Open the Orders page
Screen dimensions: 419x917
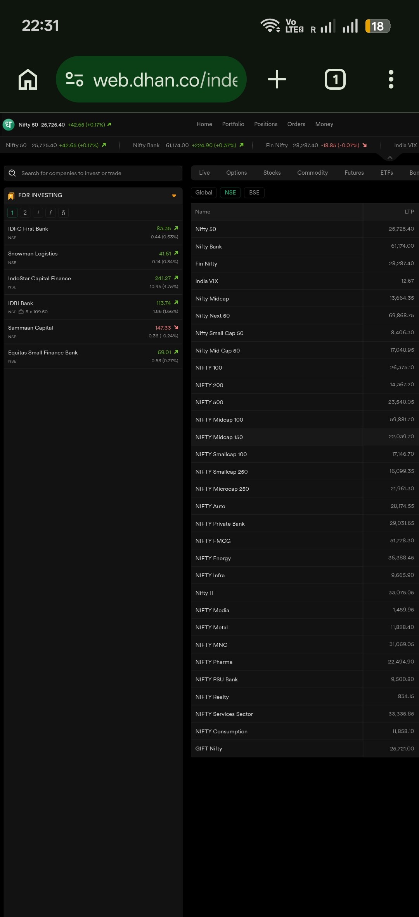(296, 124)
